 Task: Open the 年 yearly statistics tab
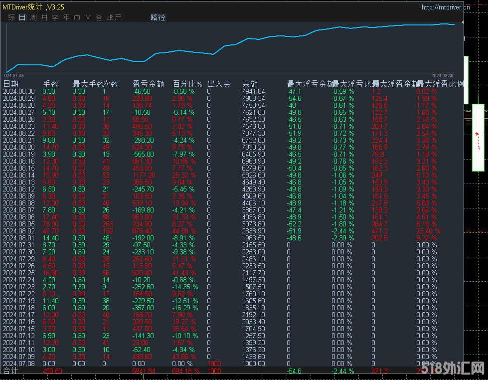click(x=66, y=17)
